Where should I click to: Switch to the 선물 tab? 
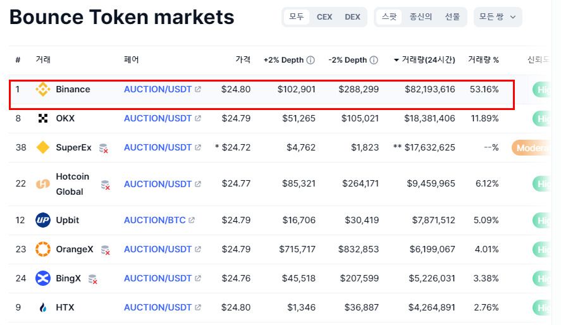(452, 17)
